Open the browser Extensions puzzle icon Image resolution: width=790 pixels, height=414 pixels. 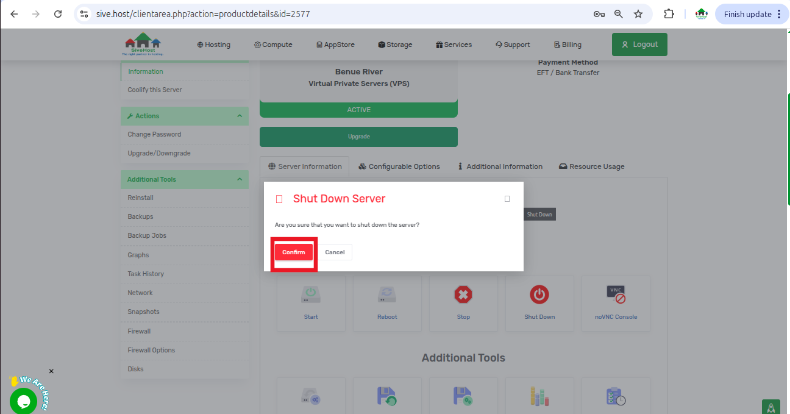(669, 14)
